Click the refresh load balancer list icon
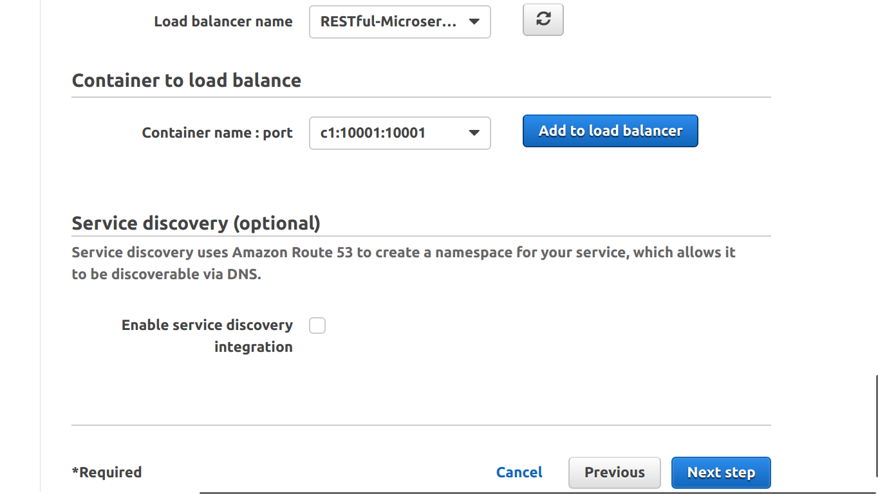Image resolution: width=878 pixels, height=494 pixels. pos(543,20)
